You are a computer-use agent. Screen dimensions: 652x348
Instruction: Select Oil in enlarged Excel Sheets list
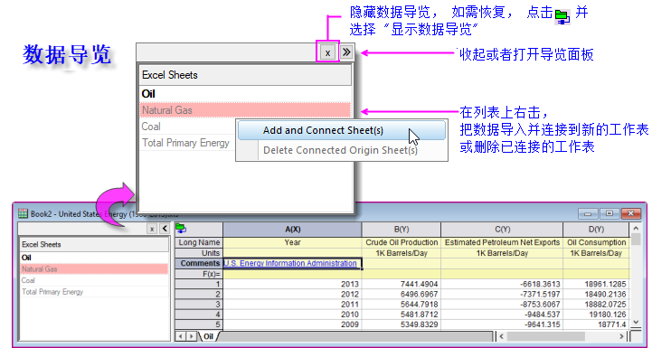245,94
